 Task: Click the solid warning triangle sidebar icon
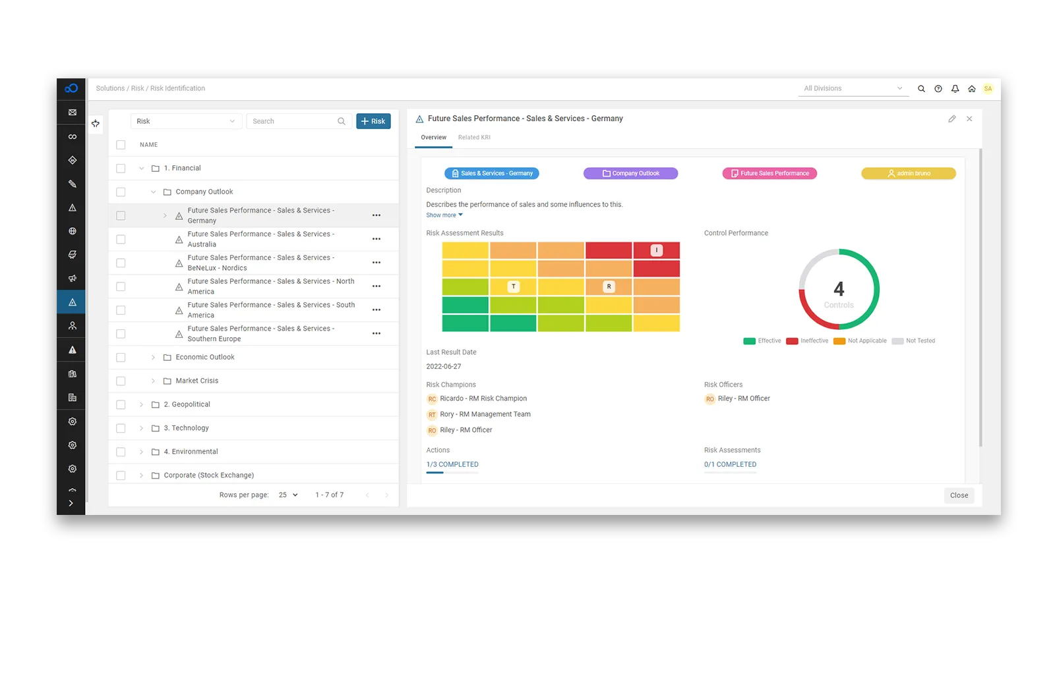point(73,350)
